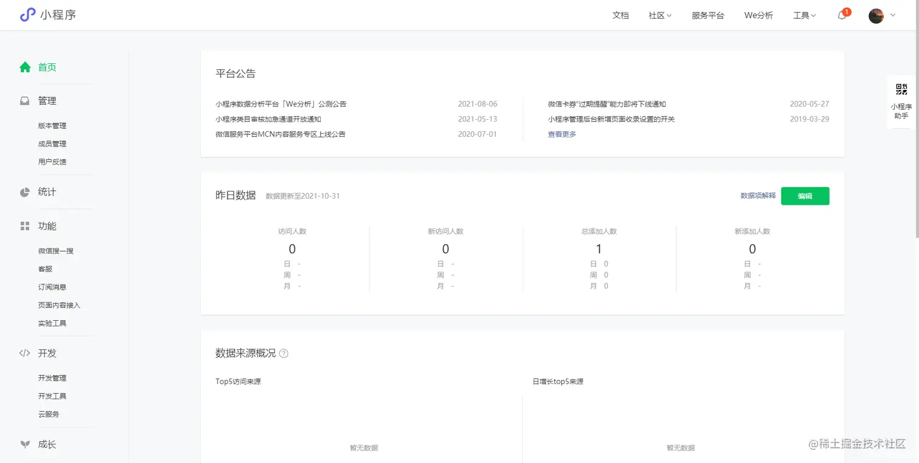Viewport: 919px width, 463px height.
Task: Click the 2021-05-13 announcement date
Action: pos(478,119)
